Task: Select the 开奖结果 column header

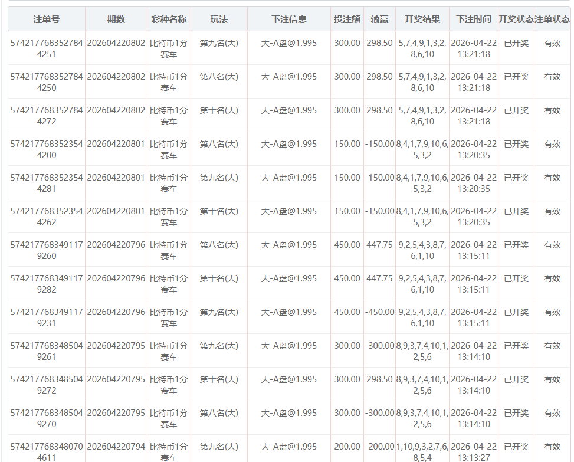Action: point(422,19)
